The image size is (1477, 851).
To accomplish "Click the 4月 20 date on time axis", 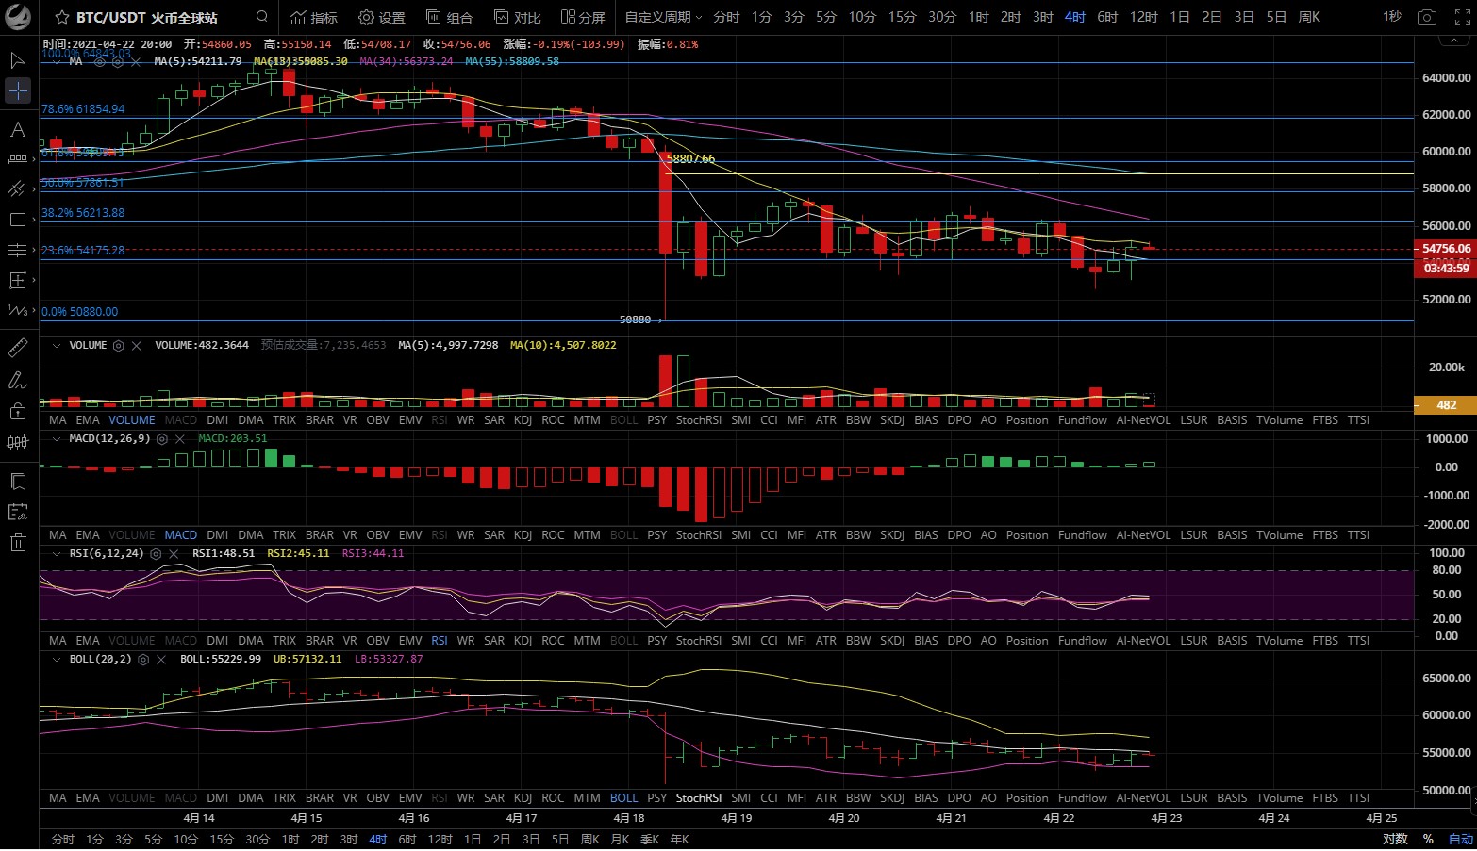I will click(843, 817).
